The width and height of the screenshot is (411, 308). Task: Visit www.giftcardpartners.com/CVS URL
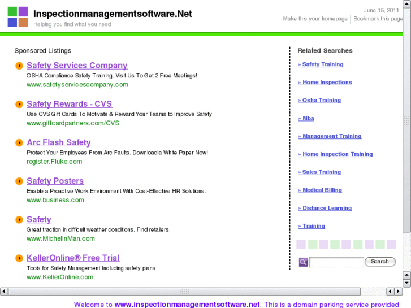[x=73, y=123]
